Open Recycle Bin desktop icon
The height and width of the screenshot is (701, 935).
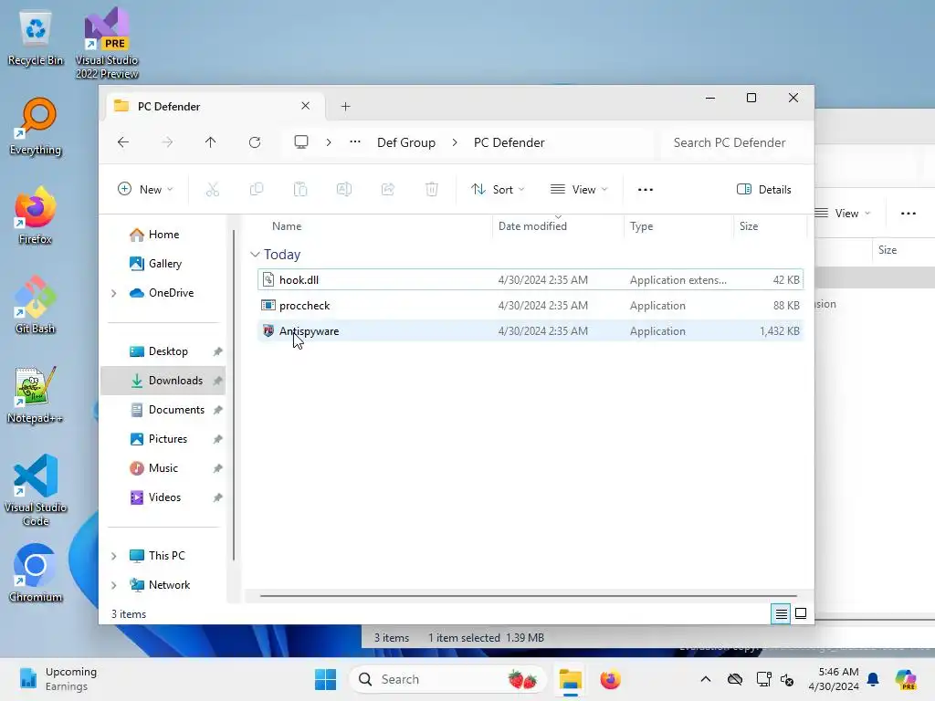pos(36,38)
